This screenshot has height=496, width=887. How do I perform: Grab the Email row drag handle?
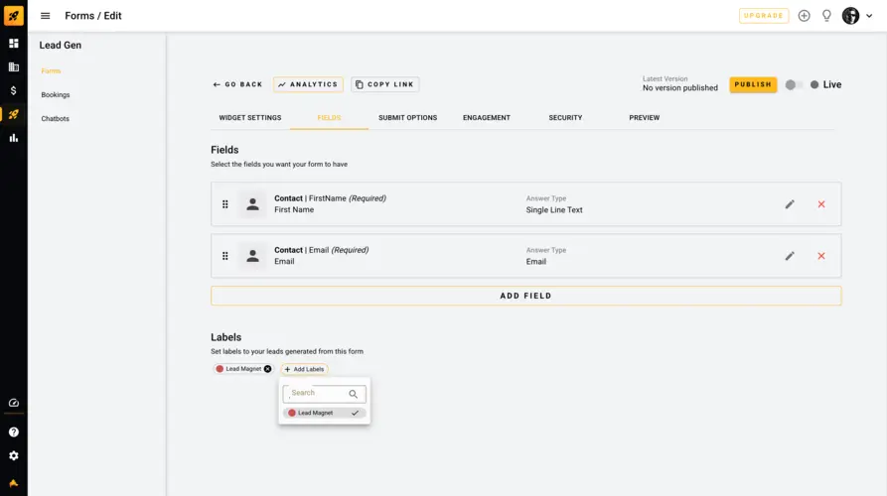tap(225, 256)
